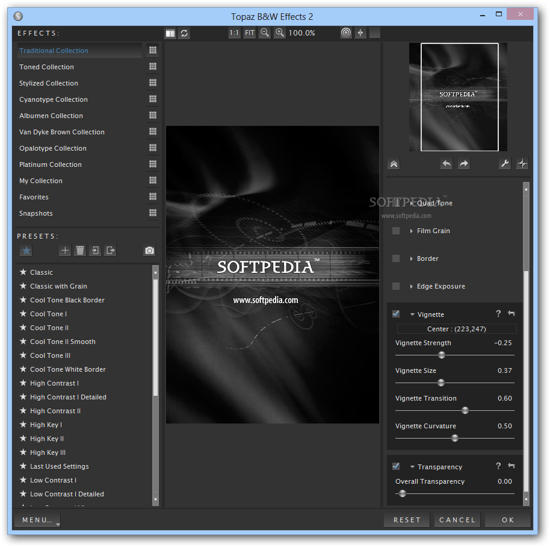Open the MENU... dropdown

(37, 520)
